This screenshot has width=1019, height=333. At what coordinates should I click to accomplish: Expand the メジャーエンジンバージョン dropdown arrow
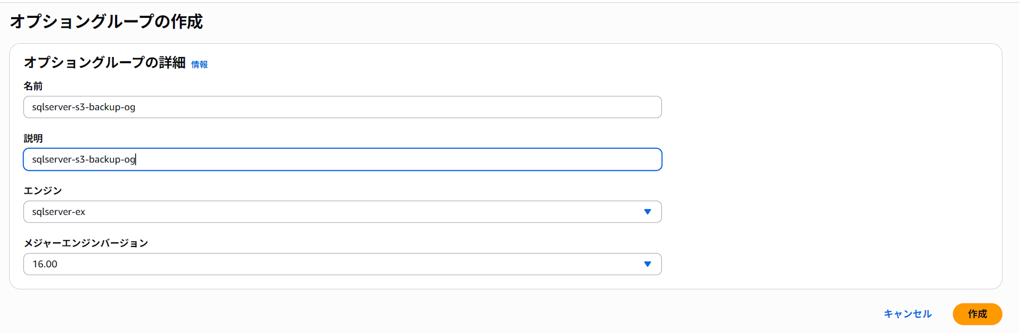coord(647,264)
